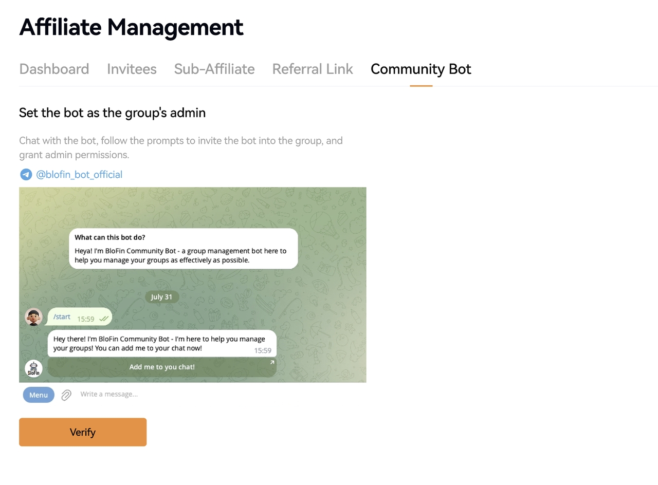
Task: Click the Chat with the bot instruction text
Action: [181, 147]
